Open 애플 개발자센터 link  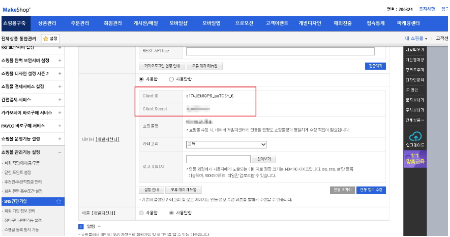click(103, 213)
